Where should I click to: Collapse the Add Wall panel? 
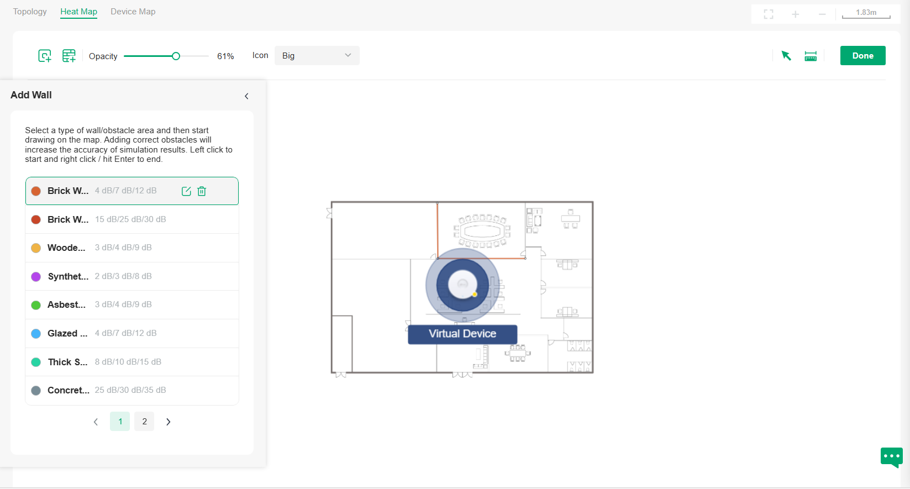coord(246,96)
